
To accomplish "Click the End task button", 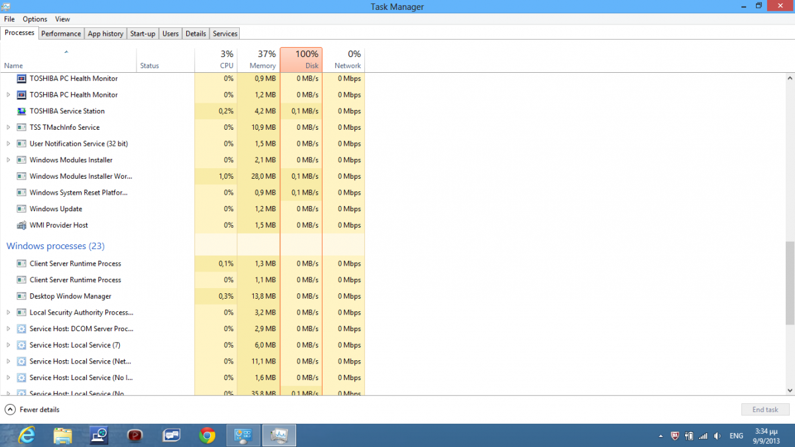I will point(765,410).
